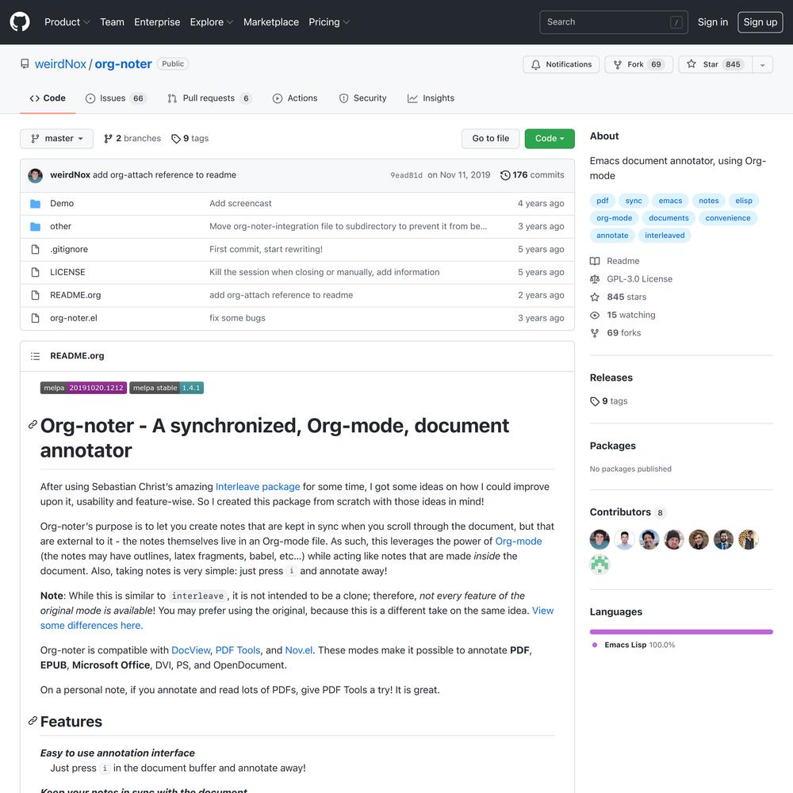Open the Insights tab
Viewport: 793px width, 793px height.
tap(431, 98)
